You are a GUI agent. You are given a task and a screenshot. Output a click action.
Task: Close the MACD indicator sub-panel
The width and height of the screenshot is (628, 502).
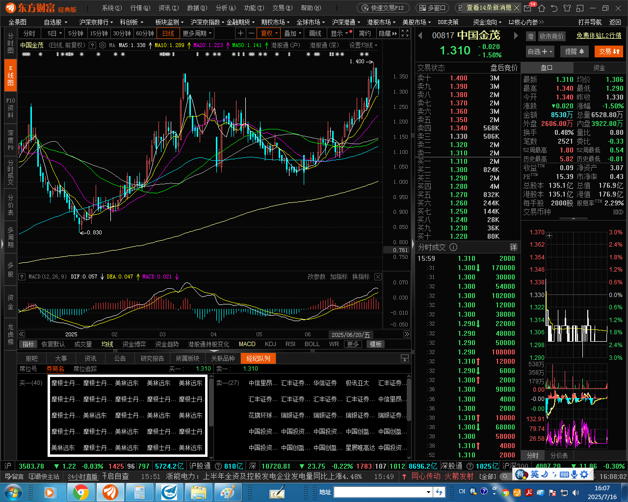[x=378, y=276]
